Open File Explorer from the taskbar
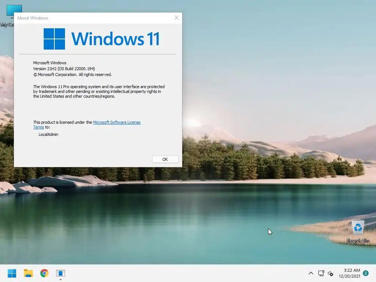The image size is (376, 282). point(28,273)
